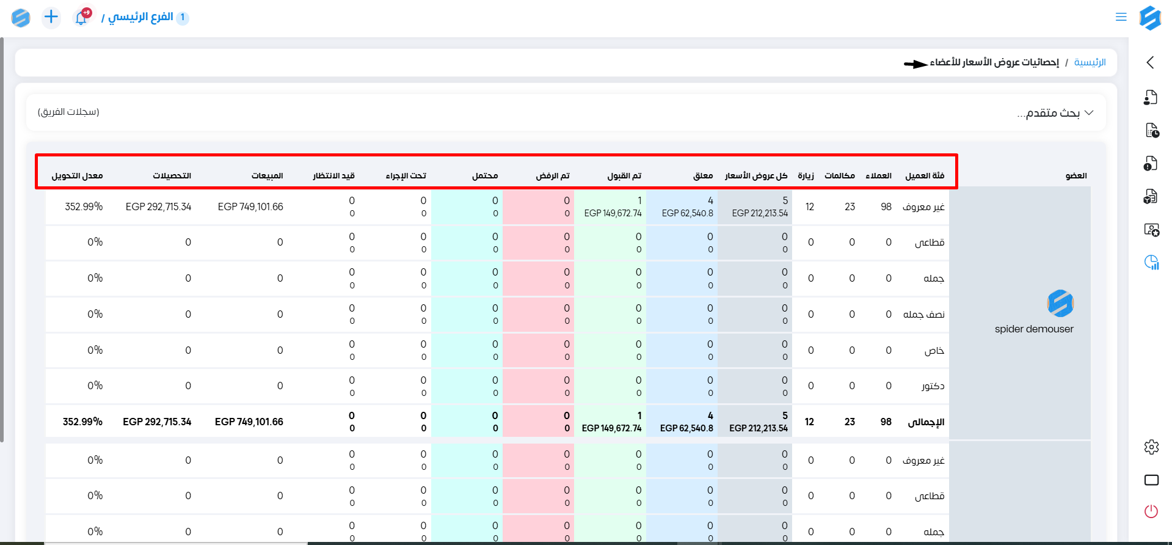
Task: Toggle the hamburger menu icon
Action: tap(1121, 17)
